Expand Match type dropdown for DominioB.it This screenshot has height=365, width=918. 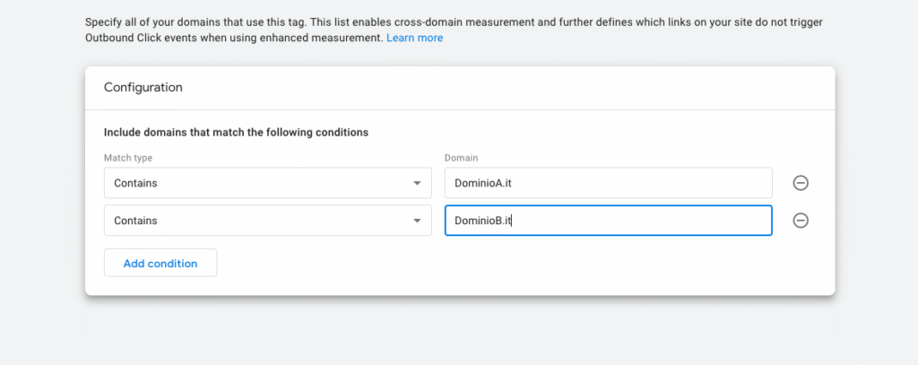[x=267, y=221]
